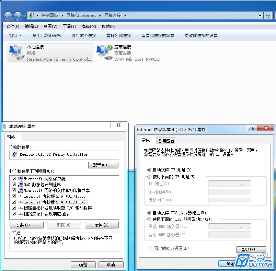Toggle Microsoft 网络的文件和打印机共享 checkbox

click(x=14, y=190)
